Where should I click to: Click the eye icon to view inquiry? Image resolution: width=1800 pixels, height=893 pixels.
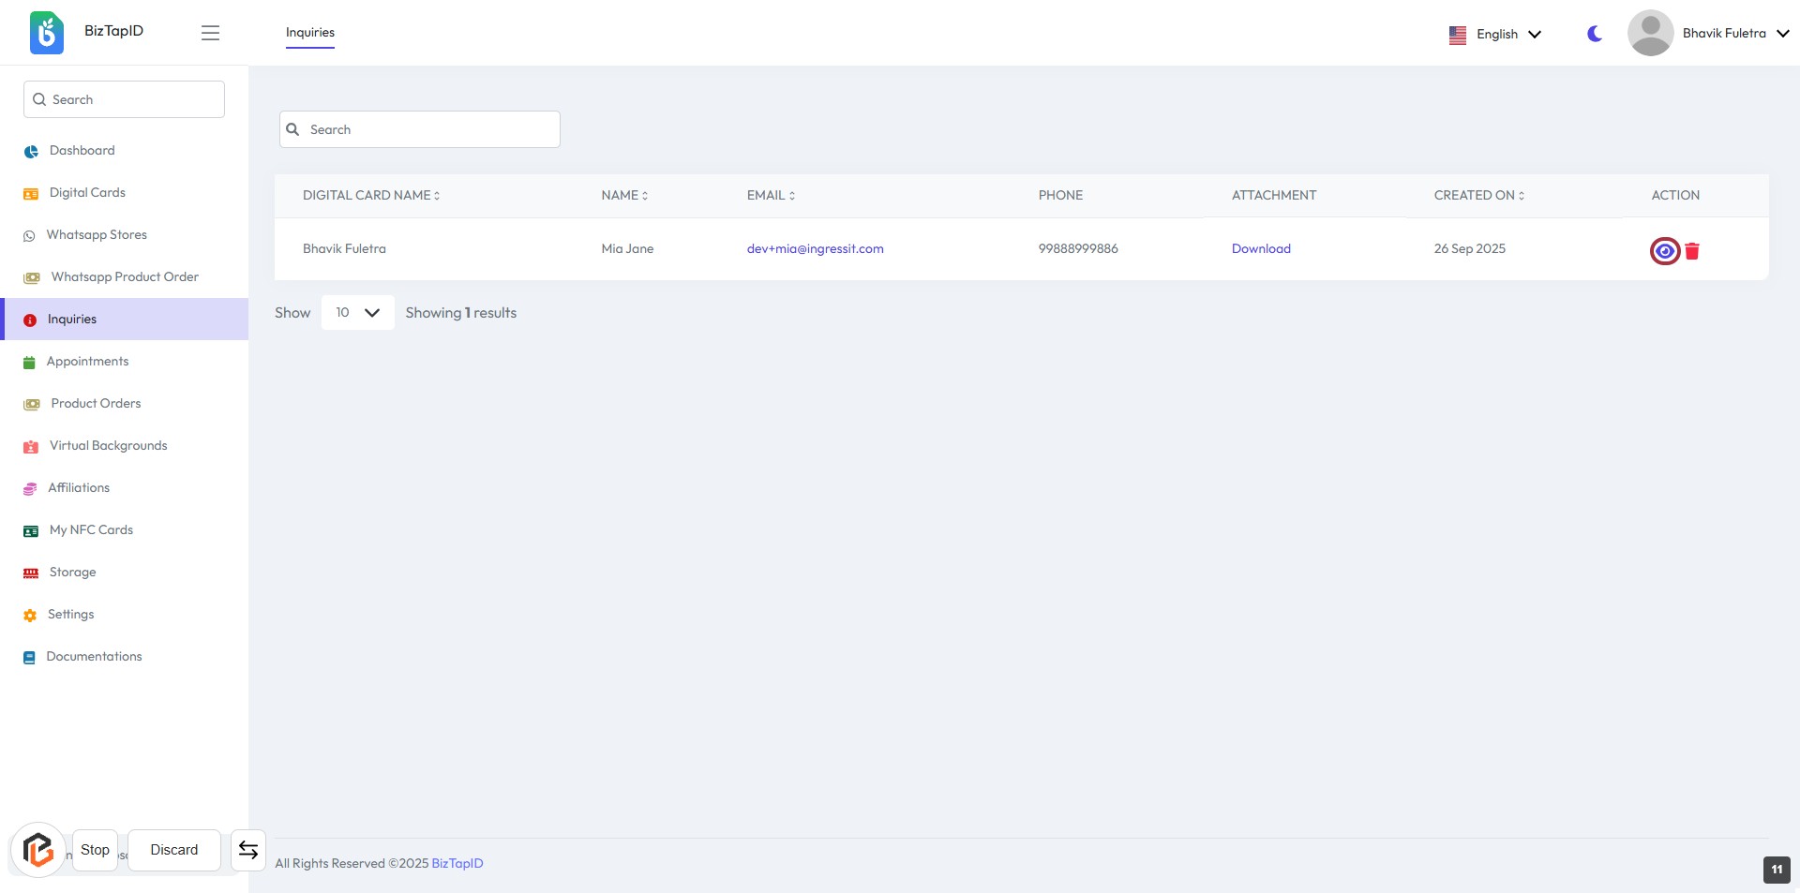[1664, 251]
